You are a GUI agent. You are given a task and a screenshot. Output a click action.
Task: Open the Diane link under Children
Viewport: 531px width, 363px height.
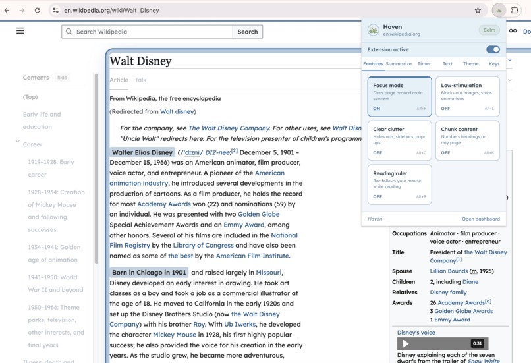tap(470, 282)
